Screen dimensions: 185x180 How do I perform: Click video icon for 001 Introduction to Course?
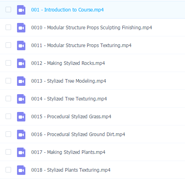pos(21,10)
